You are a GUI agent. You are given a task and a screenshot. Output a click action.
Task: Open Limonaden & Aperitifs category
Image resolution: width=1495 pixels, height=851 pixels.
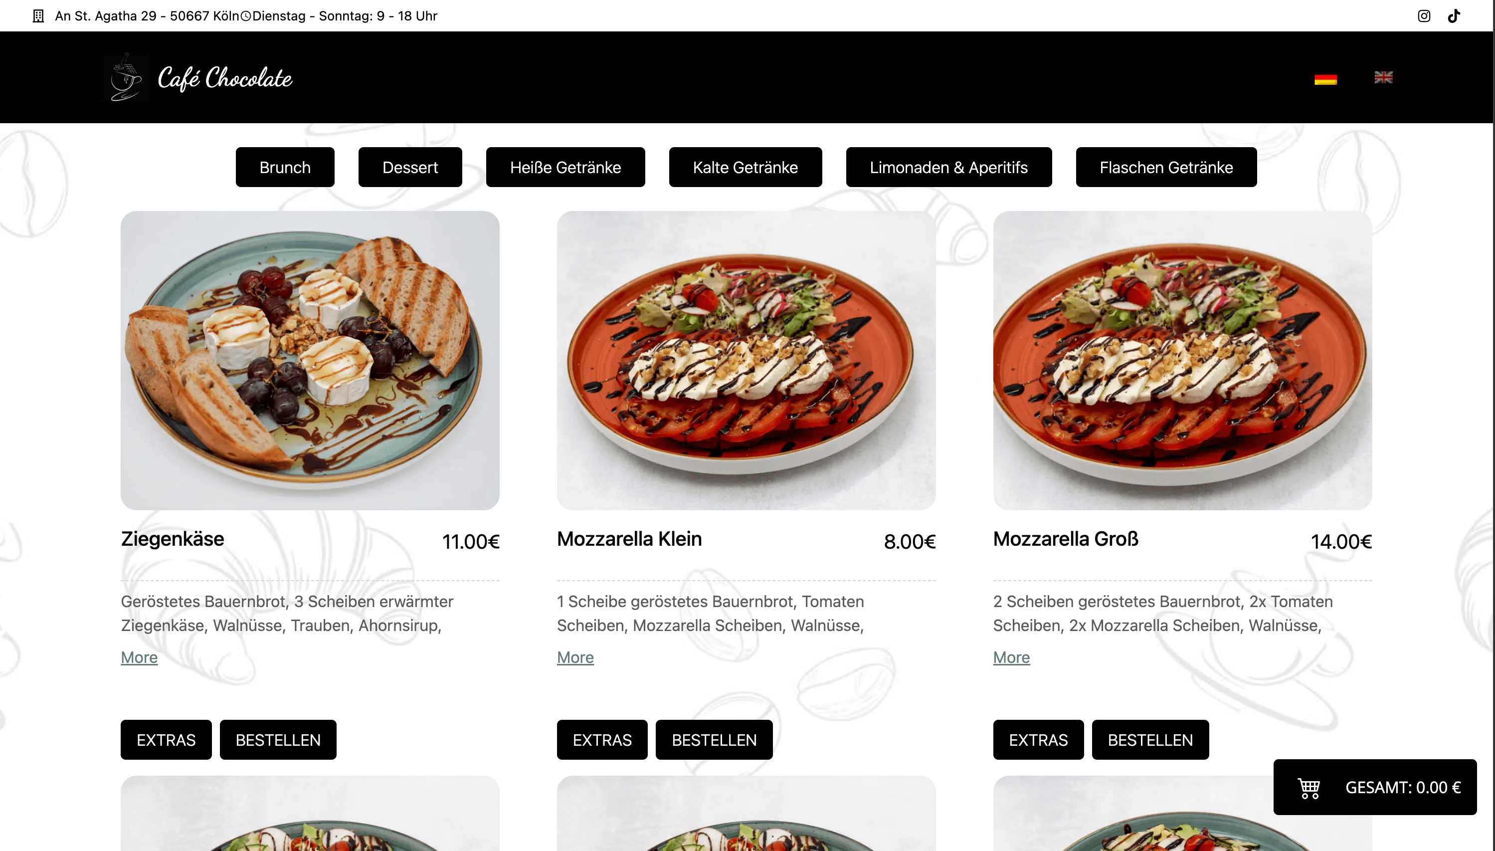tap(949, 167)
